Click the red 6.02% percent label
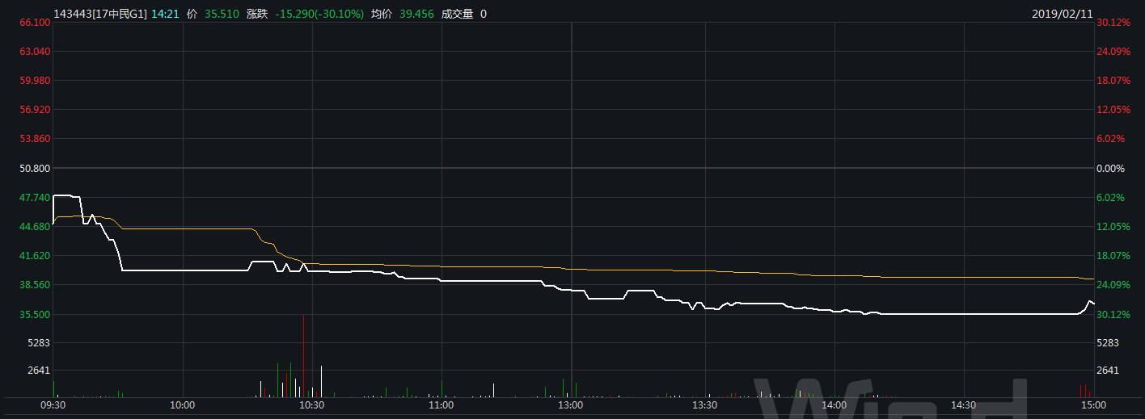Image resolution: width=1145 pixels, height=419 pixels. coord(1111,139)
